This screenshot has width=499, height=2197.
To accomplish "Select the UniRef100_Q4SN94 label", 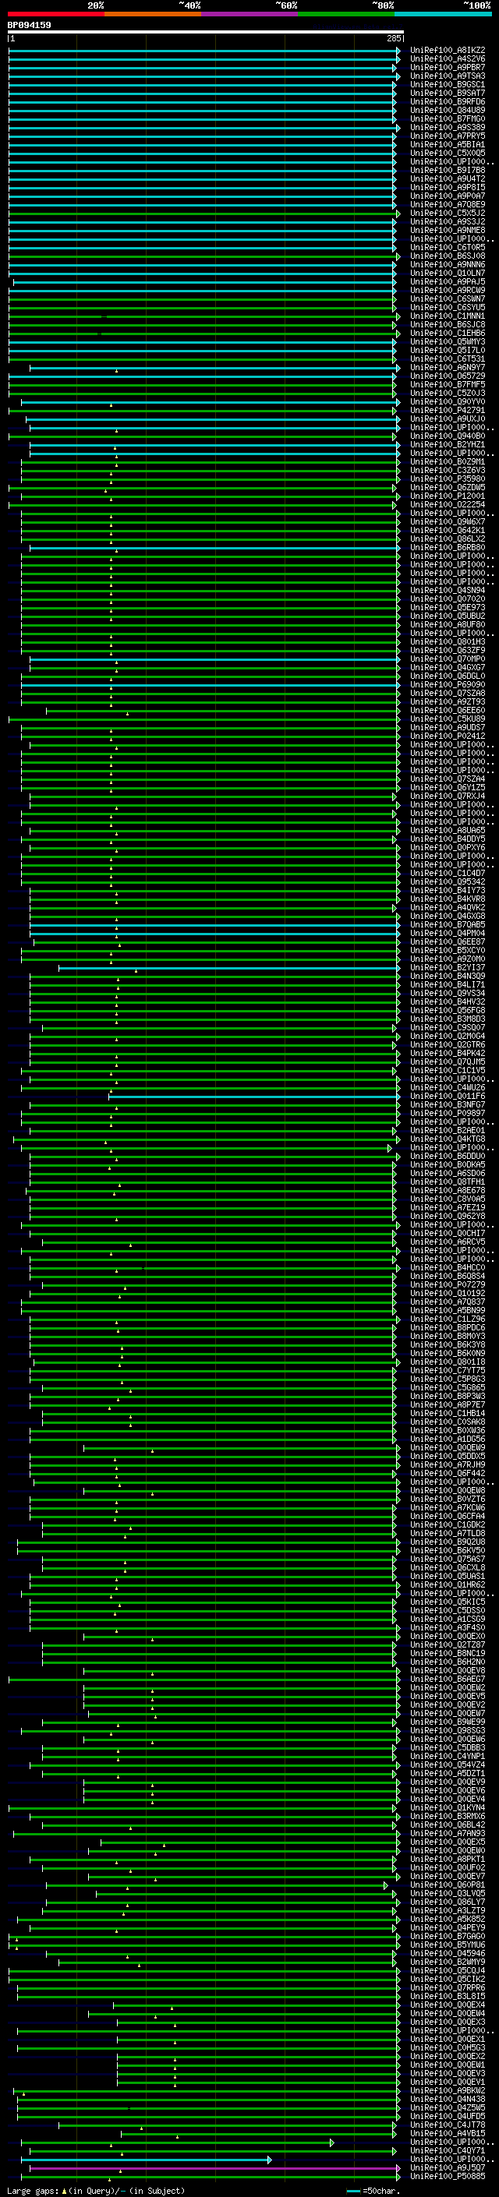I will [x=447, y=590].
